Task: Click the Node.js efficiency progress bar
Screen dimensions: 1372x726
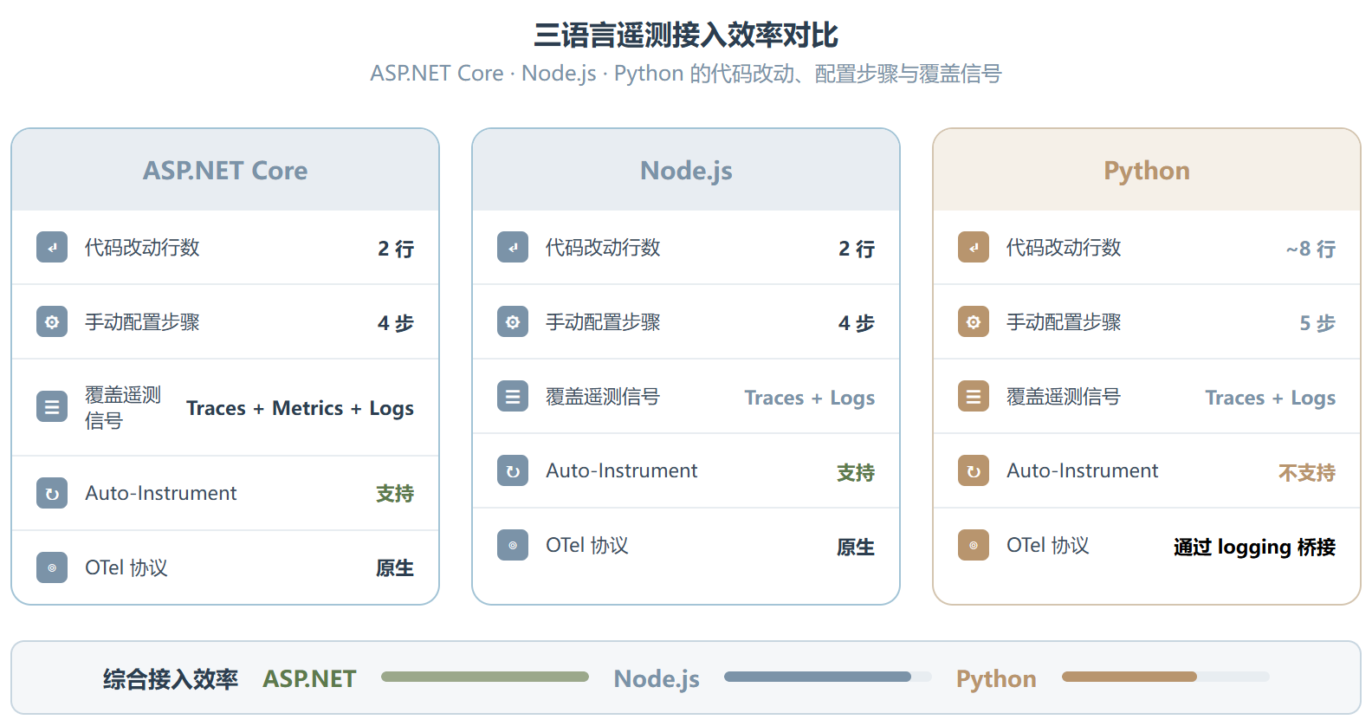Action: pyautogui.click(x=828, y=677)
